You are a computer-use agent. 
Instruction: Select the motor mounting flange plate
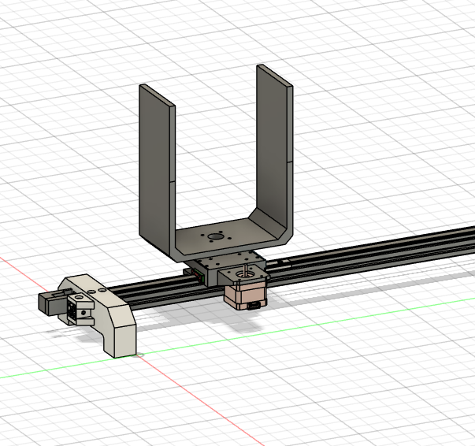click(244, 275)
